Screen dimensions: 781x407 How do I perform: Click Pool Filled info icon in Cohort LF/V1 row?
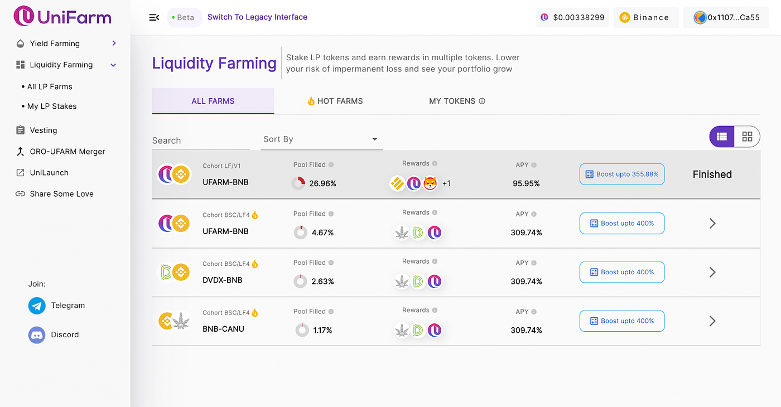(331, 164)
